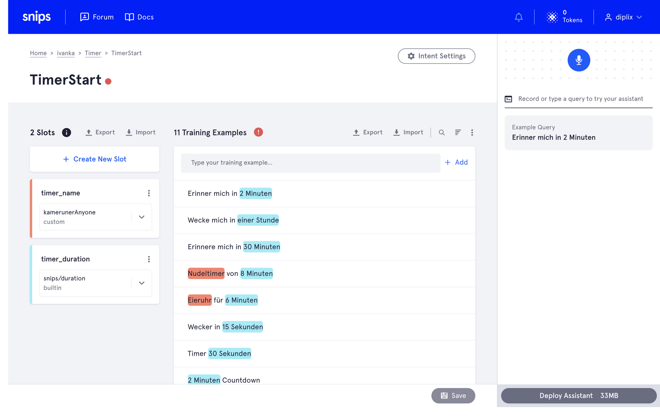Click the Intent Settings button
The width and height of the screenshot is (660, 417).
click(436, 56)
